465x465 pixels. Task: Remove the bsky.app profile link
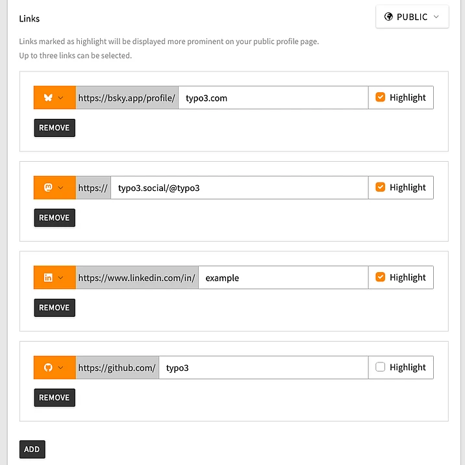coord(55,128)
